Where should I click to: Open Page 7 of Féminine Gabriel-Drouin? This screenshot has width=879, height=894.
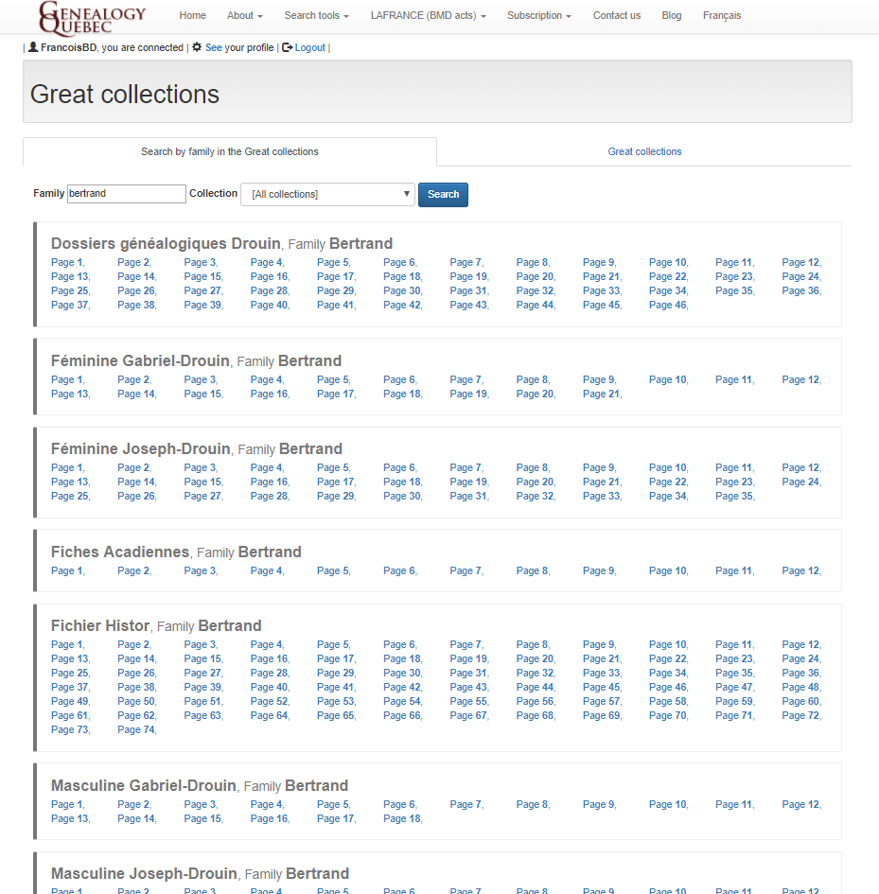click(x=466, y=379)
